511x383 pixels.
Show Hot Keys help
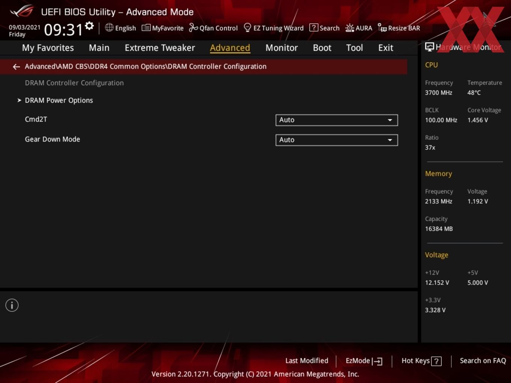click(x=421, y=361)
